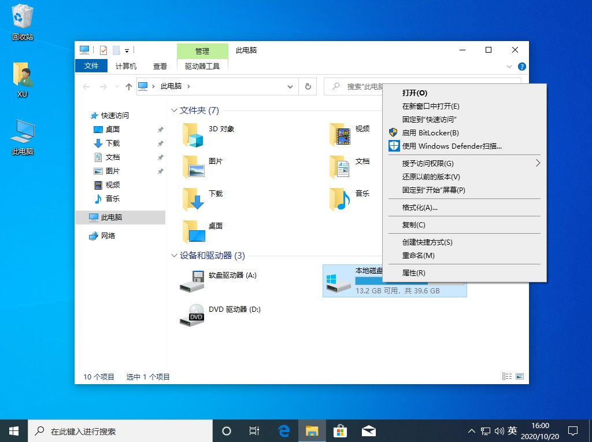Choose 启用 BitLocker(B) in context menu
Image resolution: width=592 pixels, height=442 pixels.
tap(464, 132)
